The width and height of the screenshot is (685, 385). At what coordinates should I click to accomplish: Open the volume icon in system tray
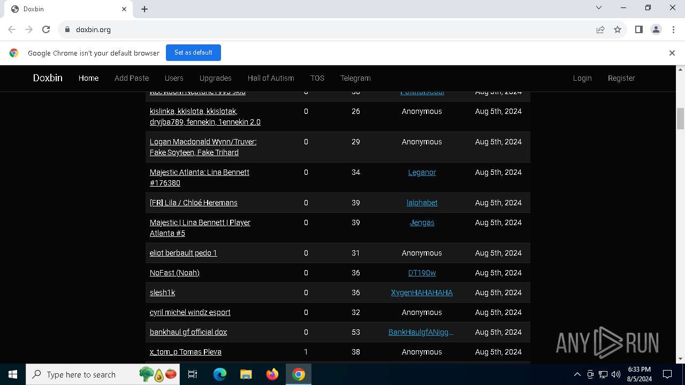(x=616, y=374)
